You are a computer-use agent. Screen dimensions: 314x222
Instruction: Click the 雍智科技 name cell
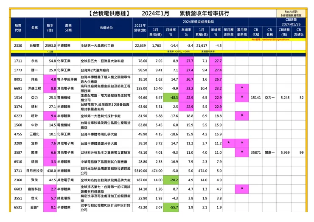(x=34, y=189)
